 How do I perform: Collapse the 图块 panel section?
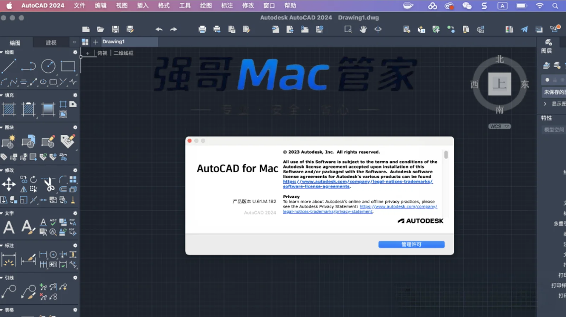click(x=2, y=127)
